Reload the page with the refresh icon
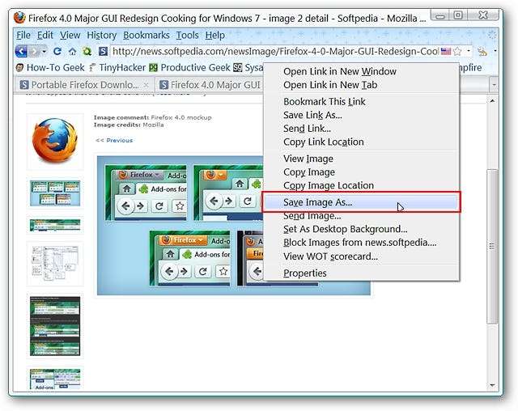 click(x=57, y=51)
